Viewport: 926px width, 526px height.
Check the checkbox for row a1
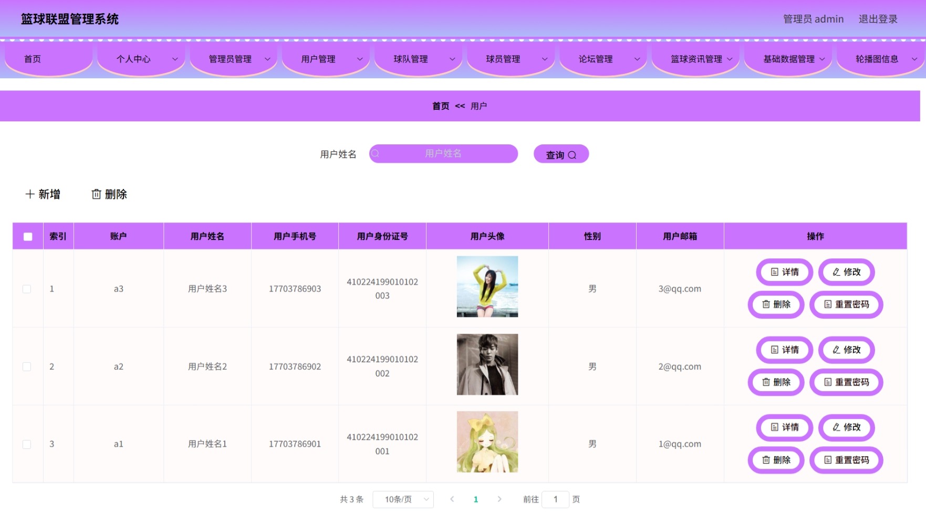pos(27,444)
